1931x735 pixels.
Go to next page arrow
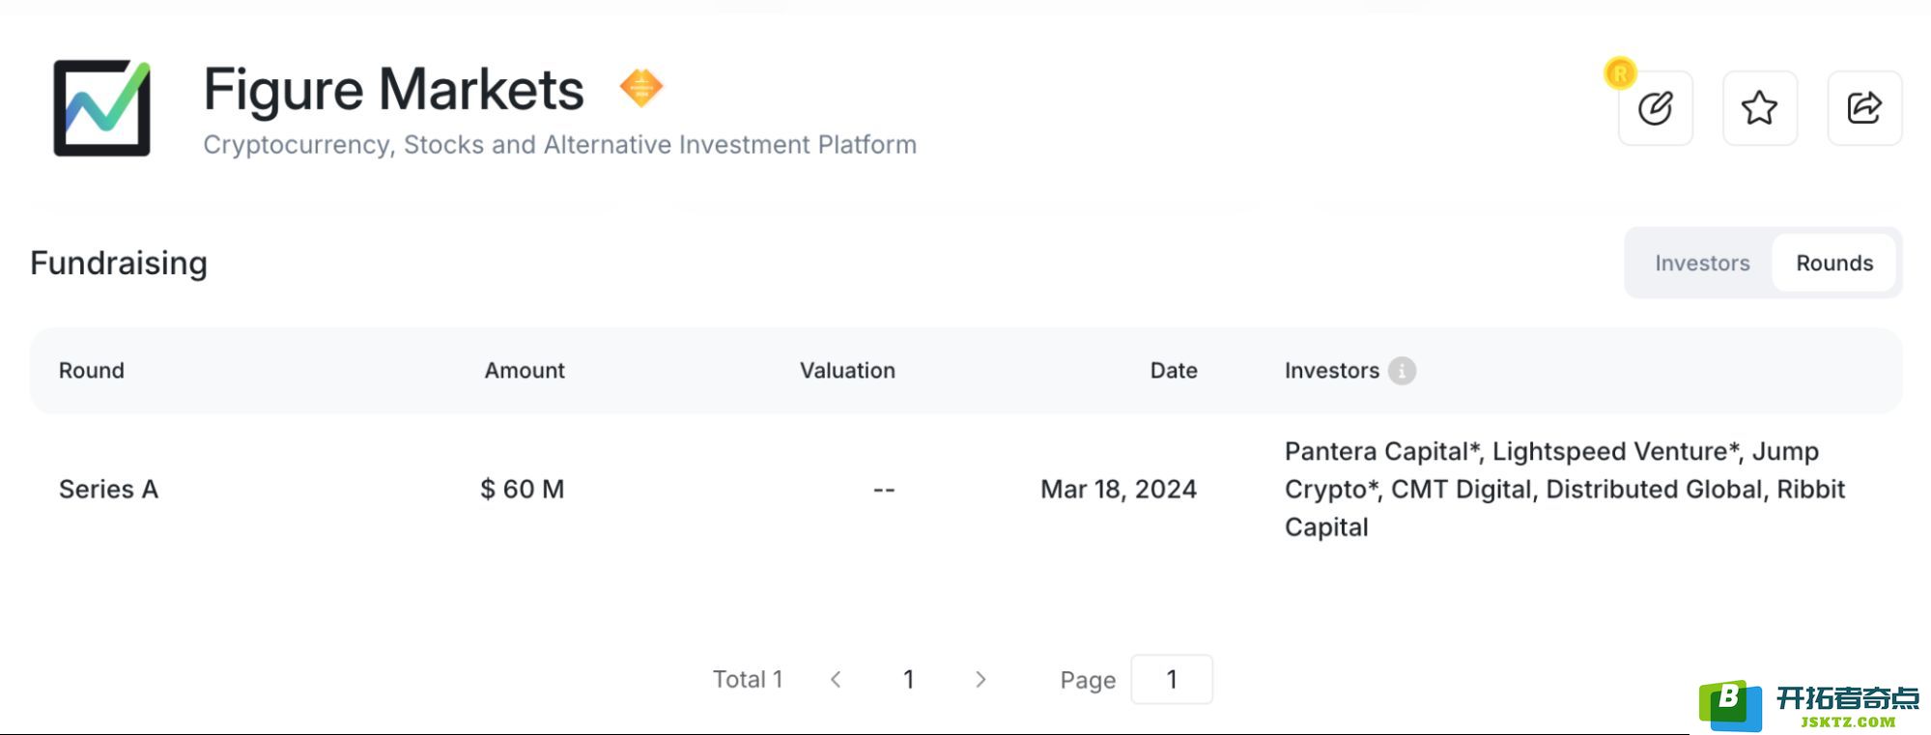tap(980, 680)
